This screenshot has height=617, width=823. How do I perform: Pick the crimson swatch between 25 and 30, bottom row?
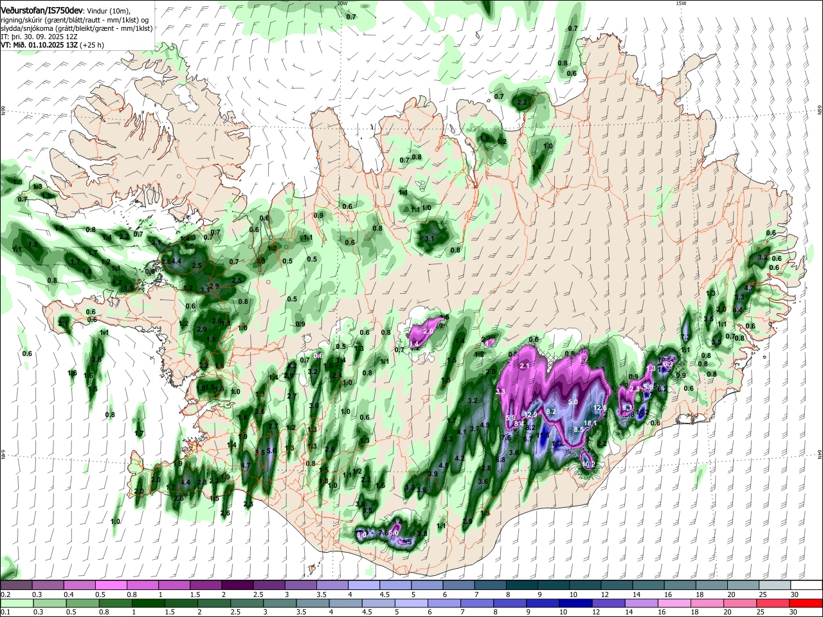[x=773, y=603]
